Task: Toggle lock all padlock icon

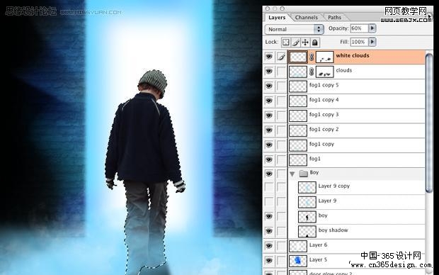Action: [315, 43]
